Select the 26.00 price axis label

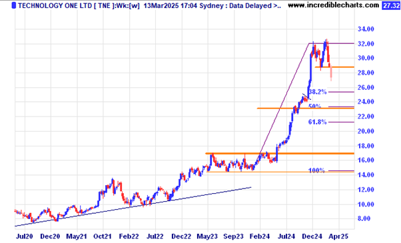[x=366, y=88]
